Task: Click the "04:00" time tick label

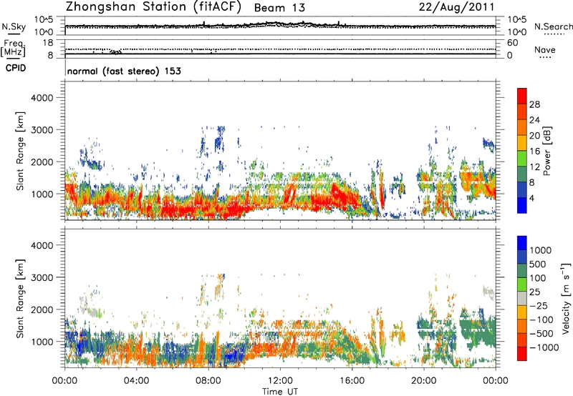Action: [x=136, y=381]
